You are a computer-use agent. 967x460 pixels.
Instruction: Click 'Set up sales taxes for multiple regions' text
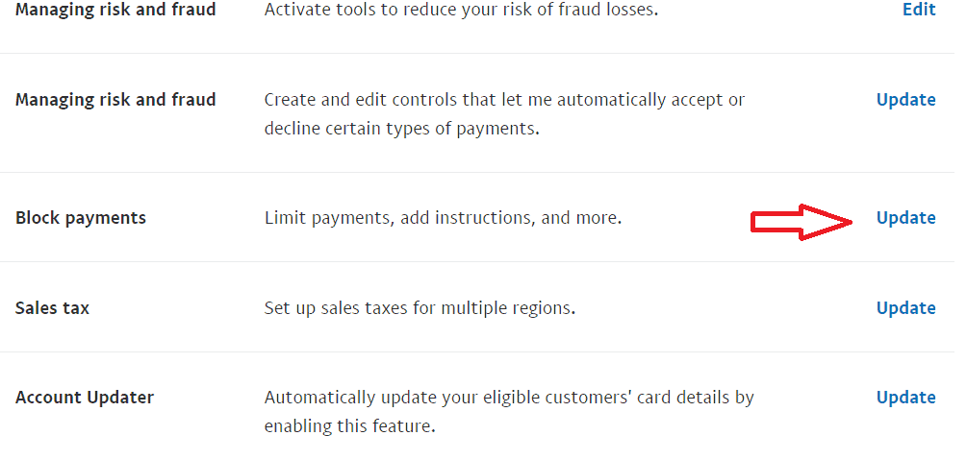click(x=420, y=308)
